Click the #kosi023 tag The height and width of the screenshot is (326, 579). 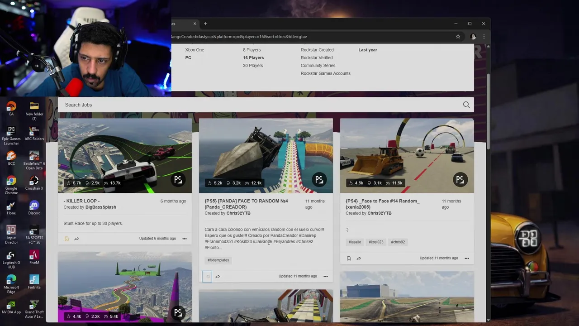point(376,242)
